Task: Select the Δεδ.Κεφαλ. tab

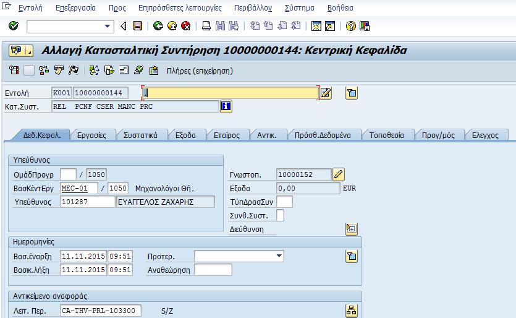Action: click(x=42, y=135)
